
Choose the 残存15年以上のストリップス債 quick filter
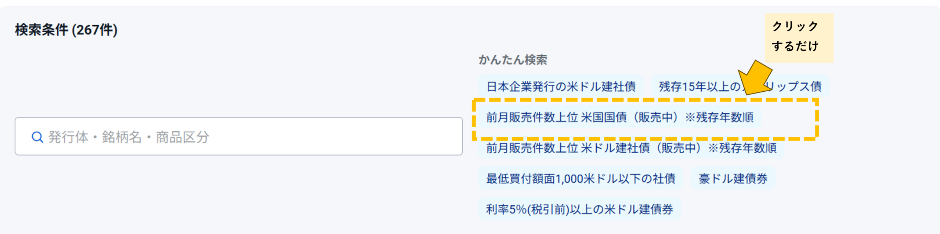point(740,87)
